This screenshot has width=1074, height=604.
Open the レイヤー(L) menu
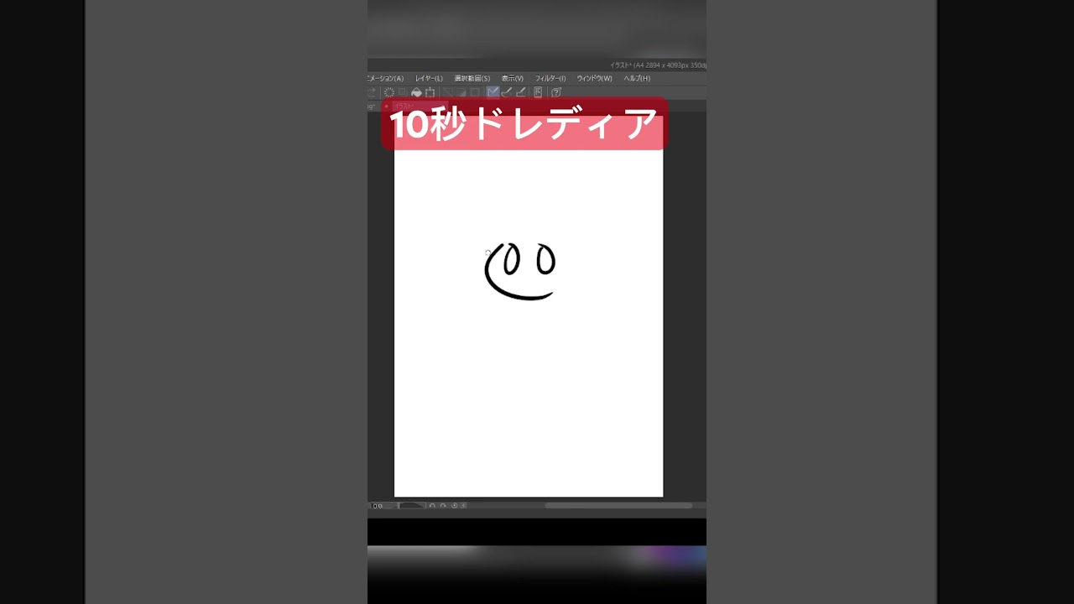point(429,78)
